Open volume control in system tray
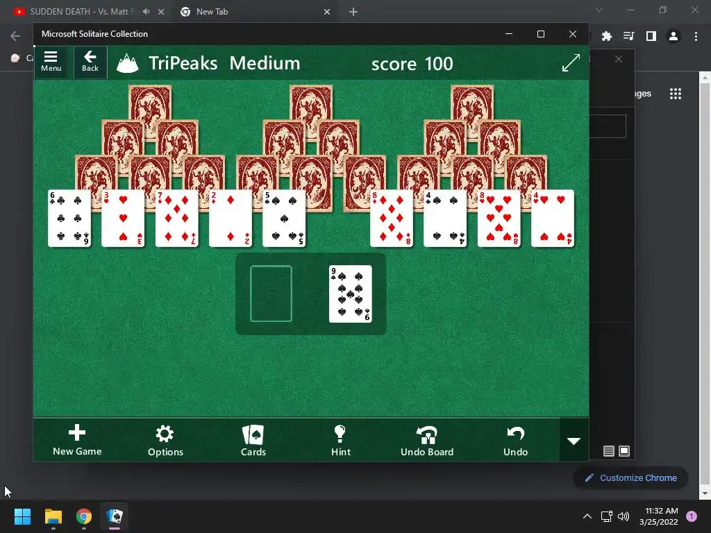Viewport: 711px width, 533px height. pos(624,516)
